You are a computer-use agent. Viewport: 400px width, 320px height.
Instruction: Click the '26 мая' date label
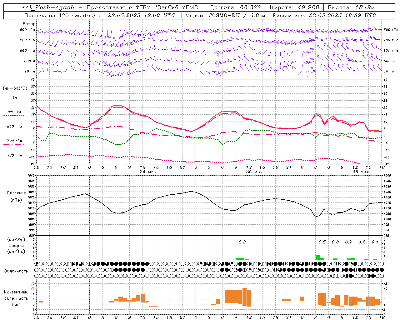tap(361, 172)
